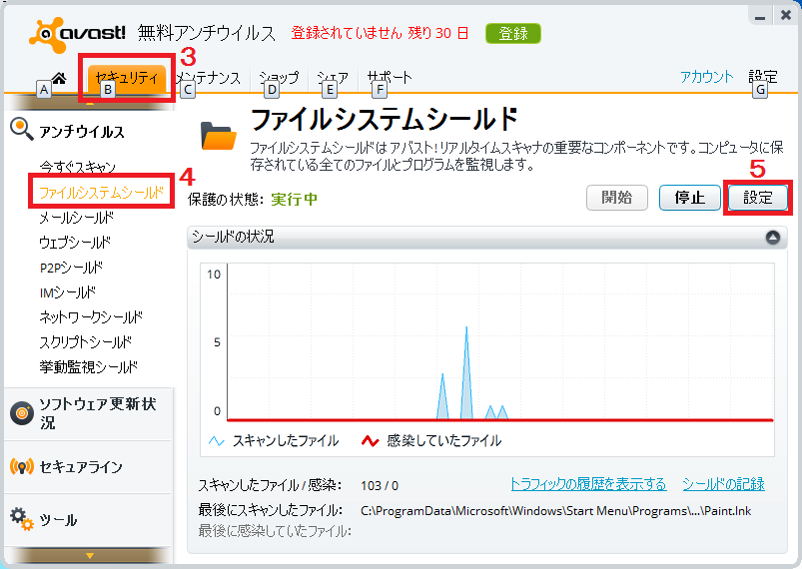Click the Home house icon tab
Viewport: 802px width, 569px height.
coord(58,77)
